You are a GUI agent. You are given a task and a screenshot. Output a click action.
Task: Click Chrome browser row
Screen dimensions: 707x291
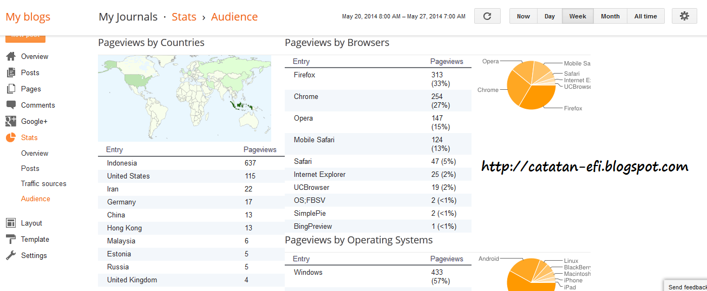(378, 101)
